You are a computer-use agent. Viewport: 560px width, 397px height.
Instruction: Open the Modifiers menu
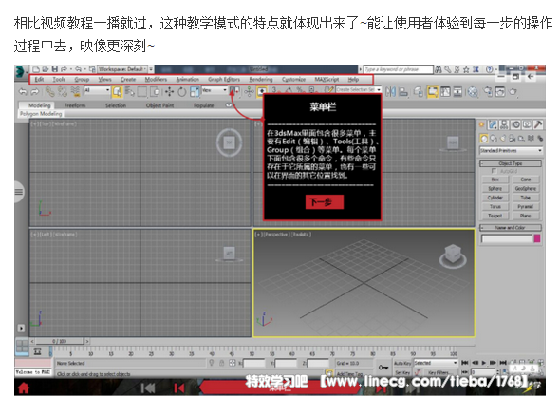tap(156, 80)
